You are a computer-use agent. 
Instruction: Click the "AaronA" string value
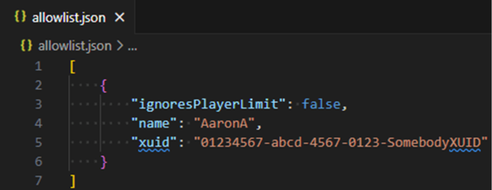click(224, 124)
